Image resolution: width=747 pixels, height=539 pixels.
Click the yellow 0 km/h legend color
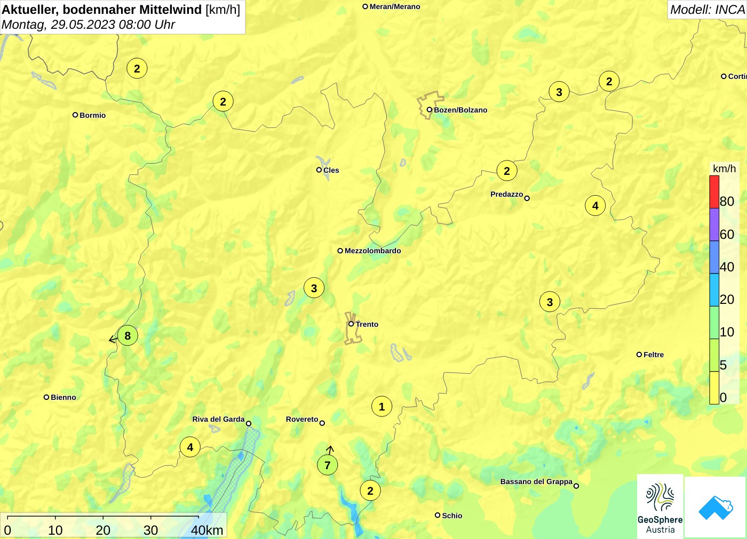(x=714, y=388)
